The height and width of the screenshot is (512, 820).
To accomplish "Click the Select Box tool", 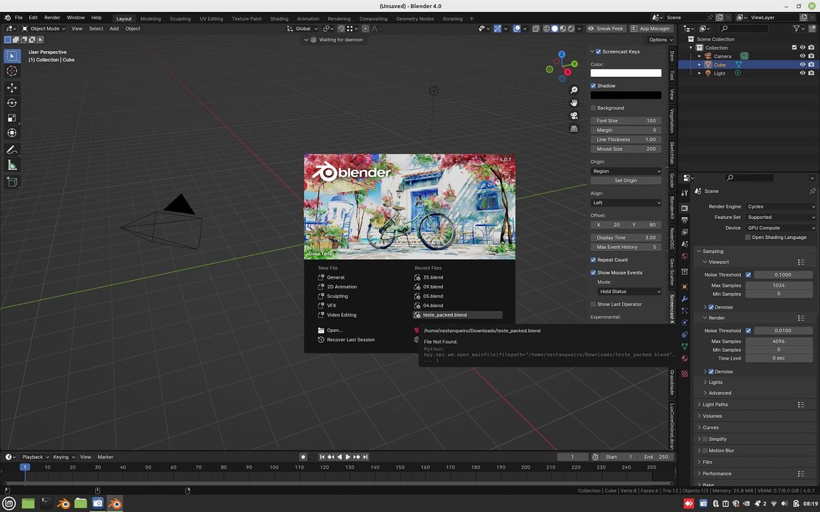I will click(x=12, y=56).
